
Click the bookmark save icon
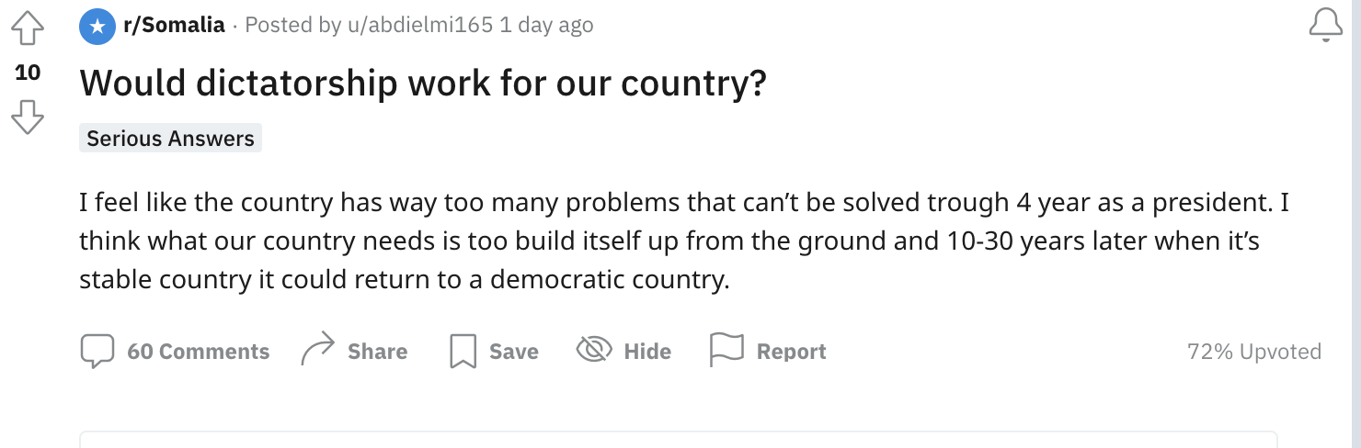tap(463, 352)
